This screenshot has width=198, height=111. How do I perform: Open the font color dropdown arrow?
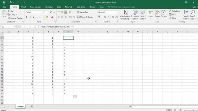click(x=54, y=17)
